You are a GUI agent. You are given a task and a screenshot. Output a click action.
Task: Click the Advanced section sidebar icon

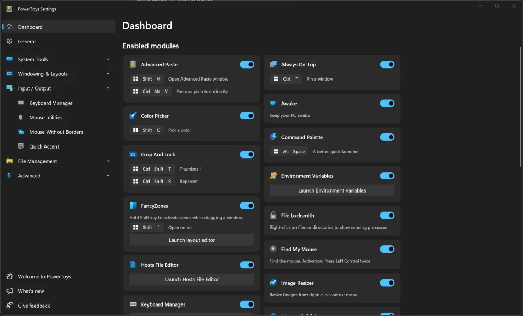point(9,175)
